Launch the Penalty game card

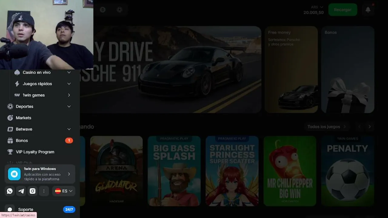click(x=348, y=171)
